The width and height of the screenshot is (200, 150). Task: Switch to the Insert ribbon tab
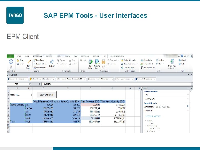pyautogui.click(x=27, y=56)
